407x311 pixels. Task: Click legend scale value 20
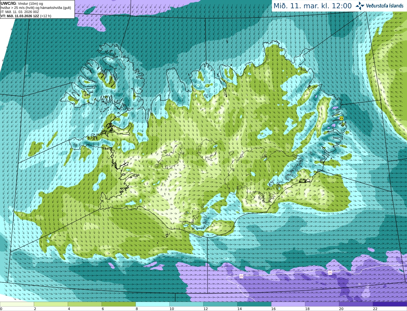coord(341,309)
